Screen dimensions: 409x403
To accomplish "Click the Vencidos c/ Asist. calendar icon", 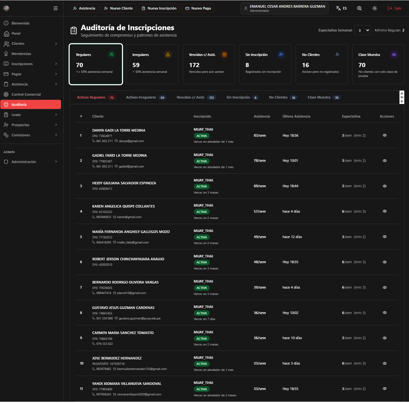I will click(x=224, y=55).
